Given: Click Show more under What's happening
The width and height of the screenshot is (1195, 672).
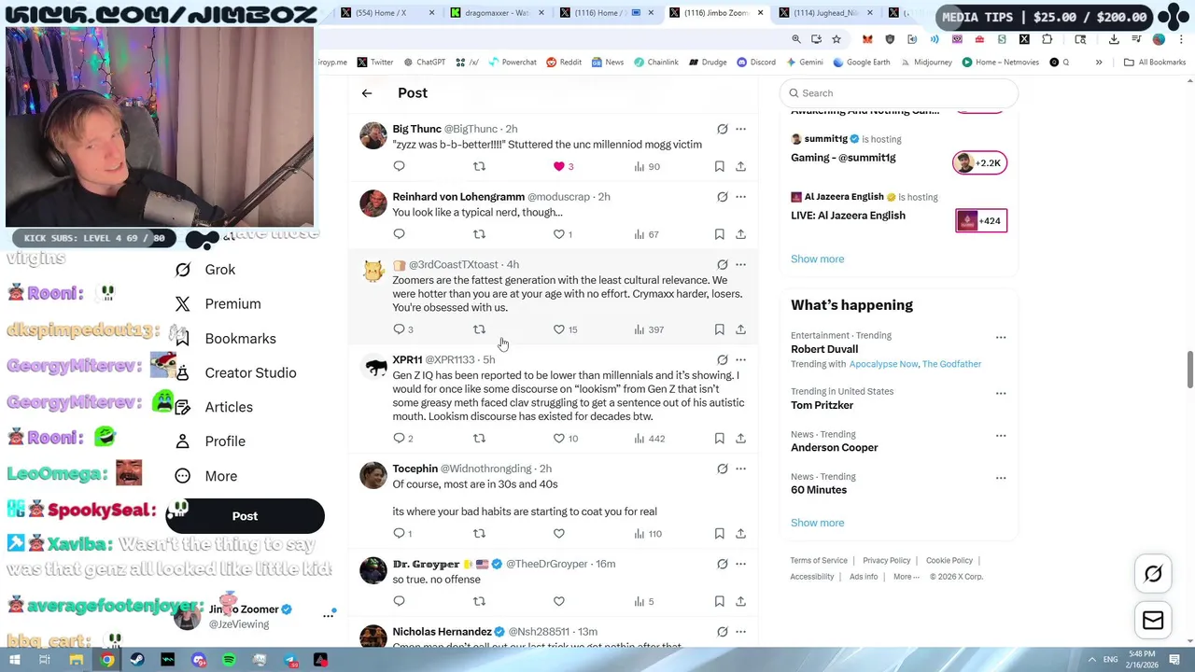Looking at the screenshot, I should 817,523.
